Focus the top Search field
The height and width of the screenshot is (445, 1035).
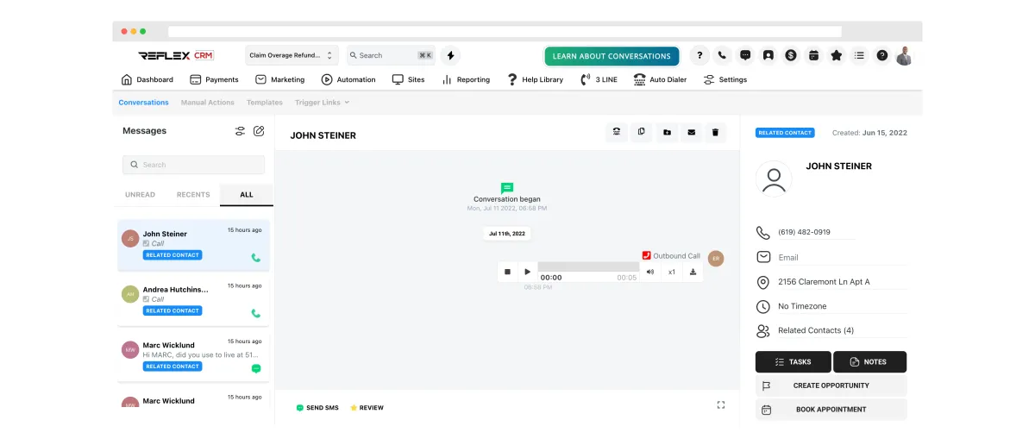(x=391, y=55)
